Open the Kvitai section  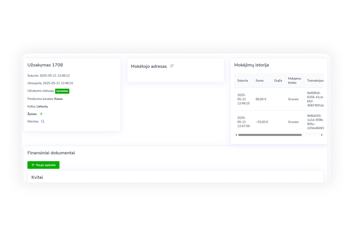pos(37,177)
